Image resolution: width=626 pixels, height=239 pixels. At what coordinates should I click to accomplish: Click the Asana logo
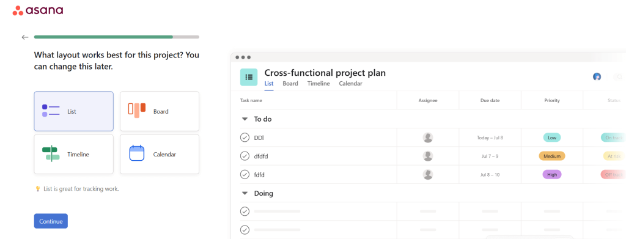tap(38, 11)
